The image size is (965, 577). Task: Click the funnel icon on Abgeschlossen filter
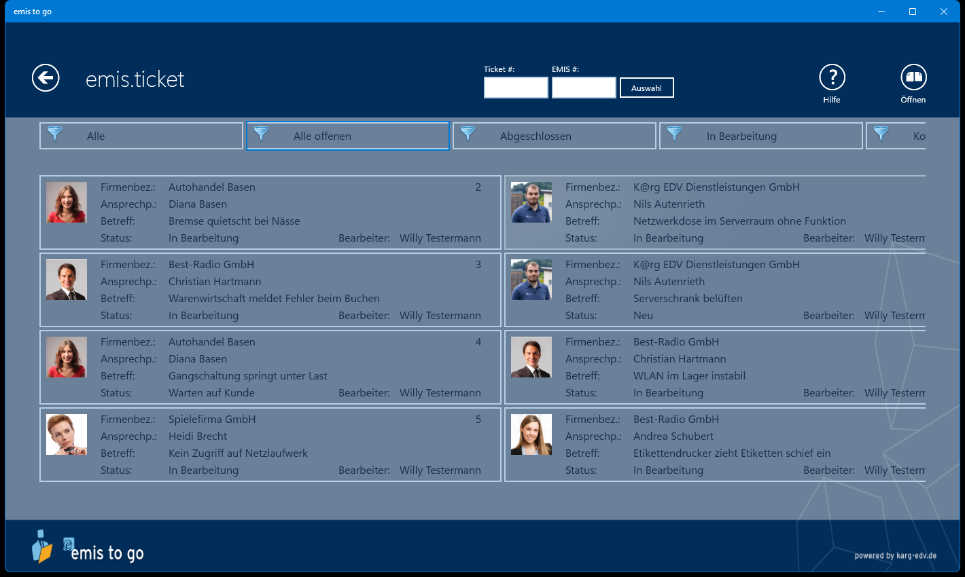[x=468, y=134]
